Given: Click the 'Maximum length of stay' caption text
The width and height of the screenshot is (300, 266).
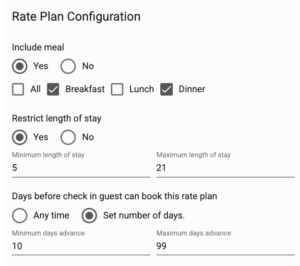Looking at the screenshot, I should click(x=193, y=155).
